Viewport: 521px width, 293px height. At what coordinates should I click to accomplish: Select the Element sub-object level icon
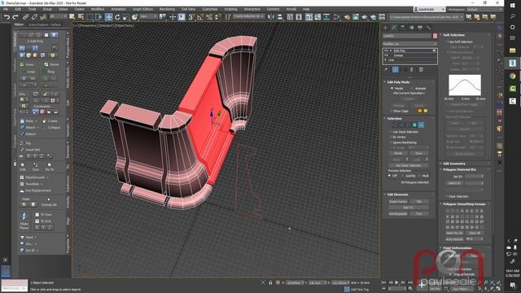(422, 125)
